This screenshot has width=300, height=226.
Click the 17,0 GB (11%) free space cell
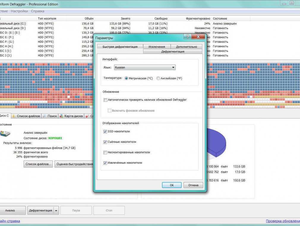(158, 23)
